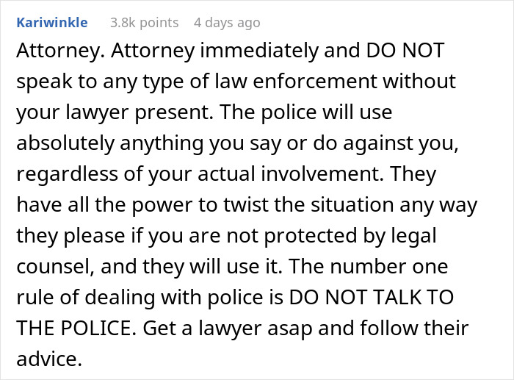
Task: Click the 3.8k points score
Action: click(145, 23)
